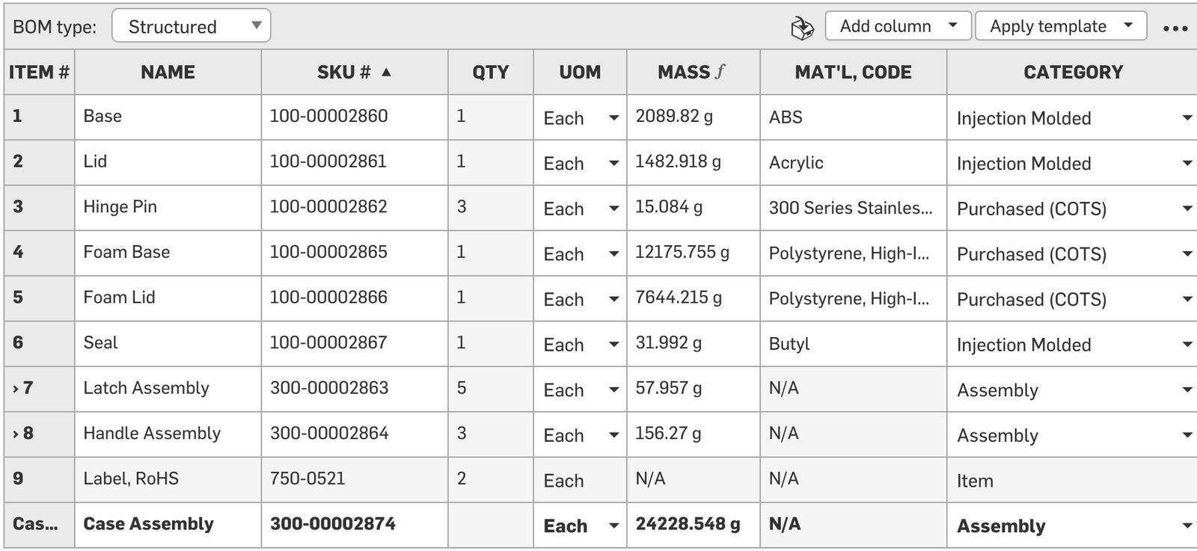The width and height of the screenshot is (1197, 551).
Task: Click the SKU # sort ascending arrow
Action: pyautogui.click(x=386, y=73)
